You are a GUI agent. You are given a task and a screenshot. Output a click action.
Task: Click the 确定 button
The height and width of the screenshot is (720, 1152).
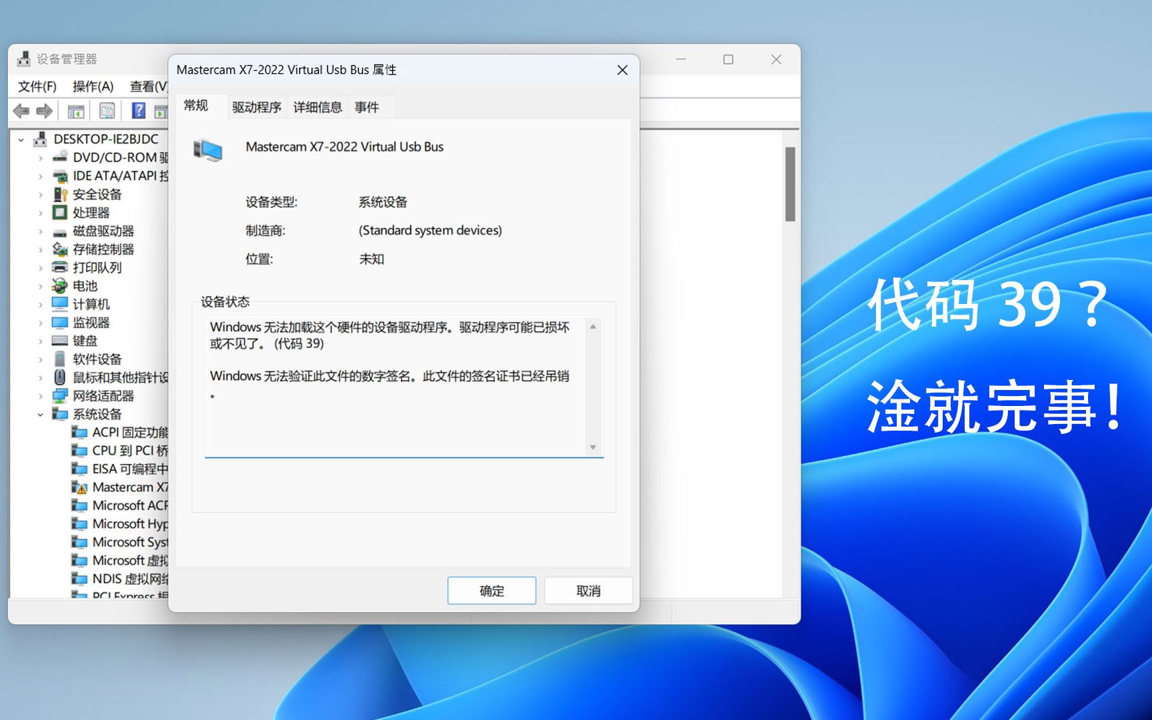pos(491,591)
